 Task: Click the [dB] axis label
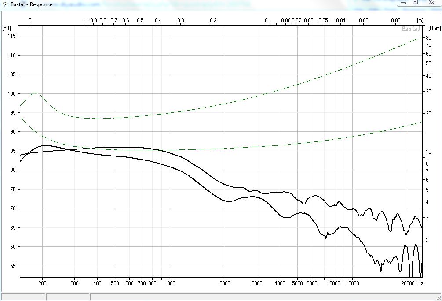tap(7, 28)
